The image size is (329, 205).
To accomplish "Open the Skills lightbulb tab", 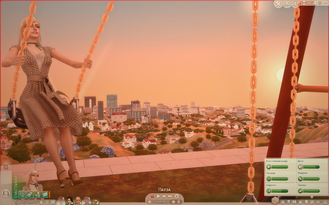I will [x=289, y=202].
